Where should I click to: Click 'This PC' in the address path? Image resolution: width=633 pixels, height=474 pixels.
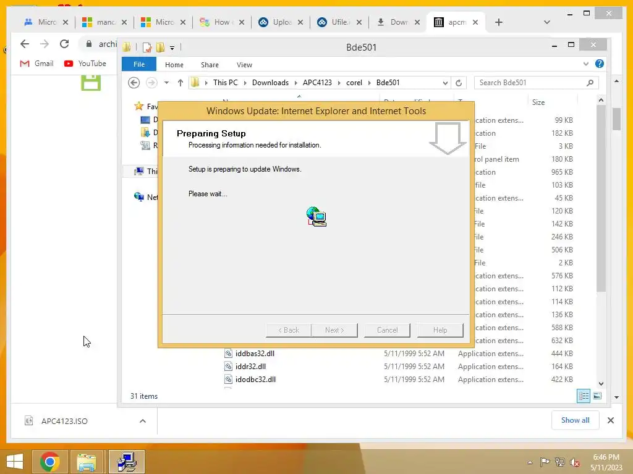(225, 83)
